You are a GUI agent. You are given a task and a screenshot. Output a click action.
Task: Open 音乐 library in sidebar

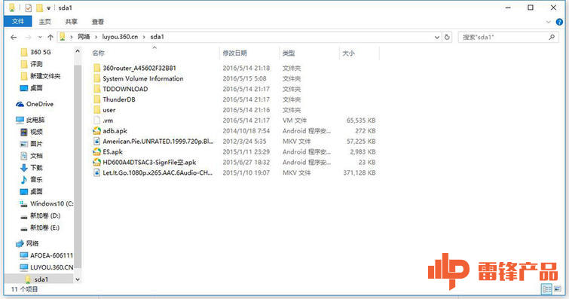(32, 179)
